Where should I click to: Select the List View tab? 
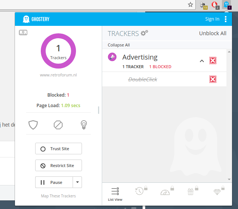(x=115, y=194)
